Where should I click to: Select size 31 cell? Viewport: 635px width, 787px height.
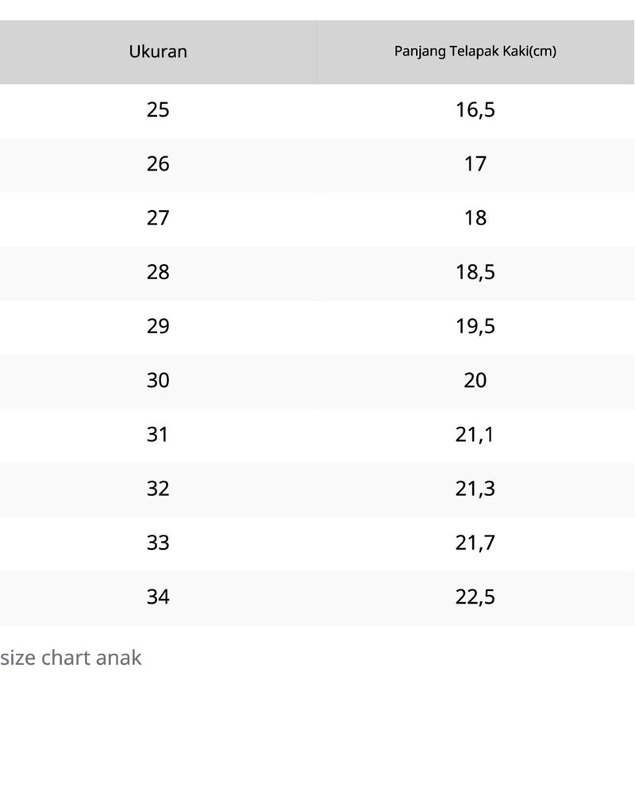coord(158,436)
